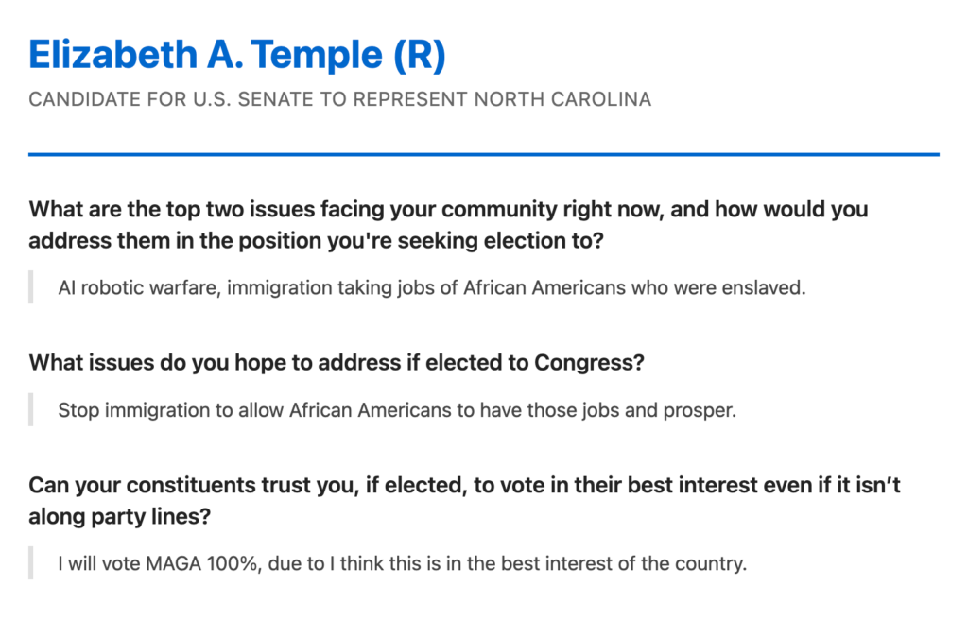Click the "address them in the position" question line
Viewport: 968px width, 638px height.
coord(316,240)
